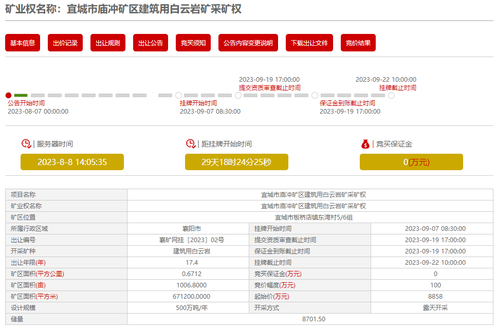Download files via 下载出让文件

tap(309, 43)
